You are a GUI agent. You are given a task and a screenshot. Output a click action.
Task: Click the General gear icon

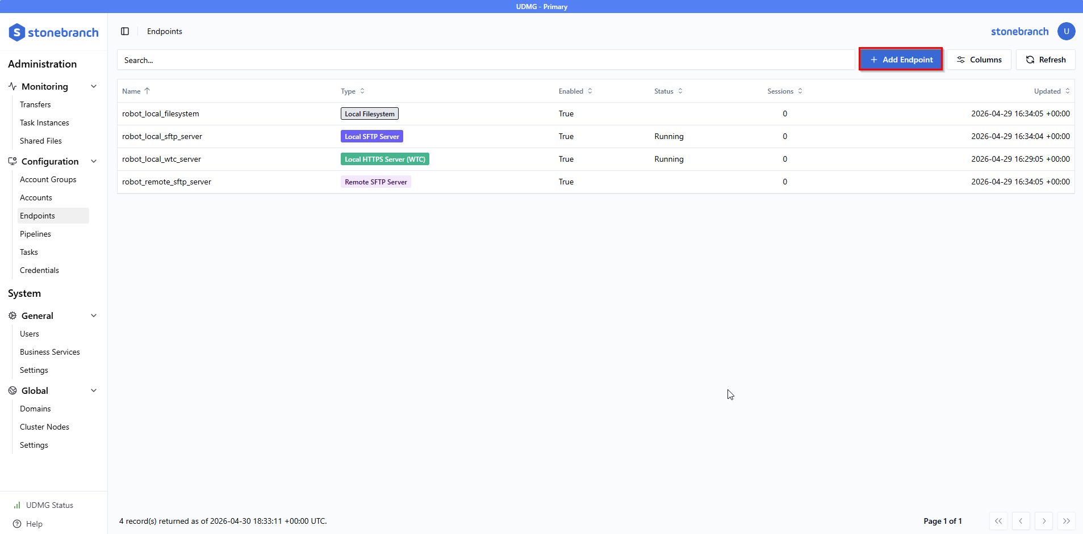(12, 316)
